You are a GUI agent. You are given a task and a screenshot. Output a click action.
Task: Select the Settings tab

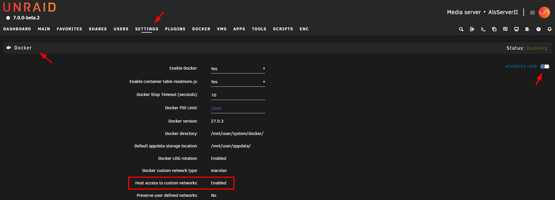click(x=147, y=29)
